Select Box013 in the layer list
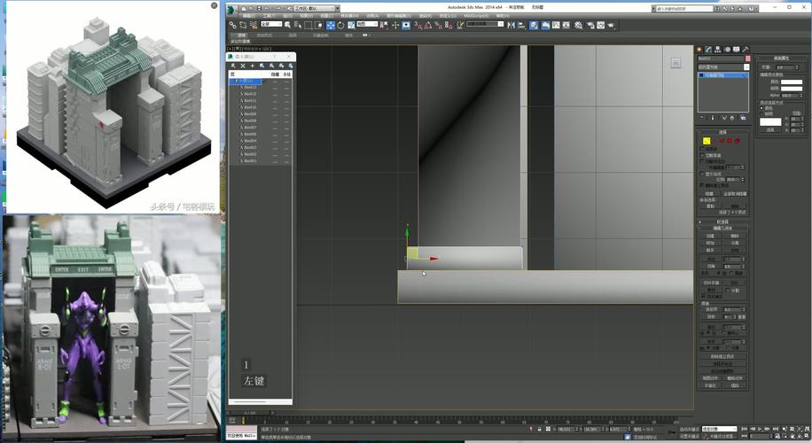Image resolution: width=812 pixels, height=443 pixels. coord(250,88)
